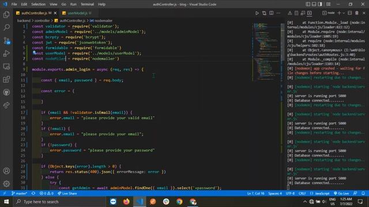Close the terminal panel
Viewport: 369px width, 207px height.
click(364, 13)
